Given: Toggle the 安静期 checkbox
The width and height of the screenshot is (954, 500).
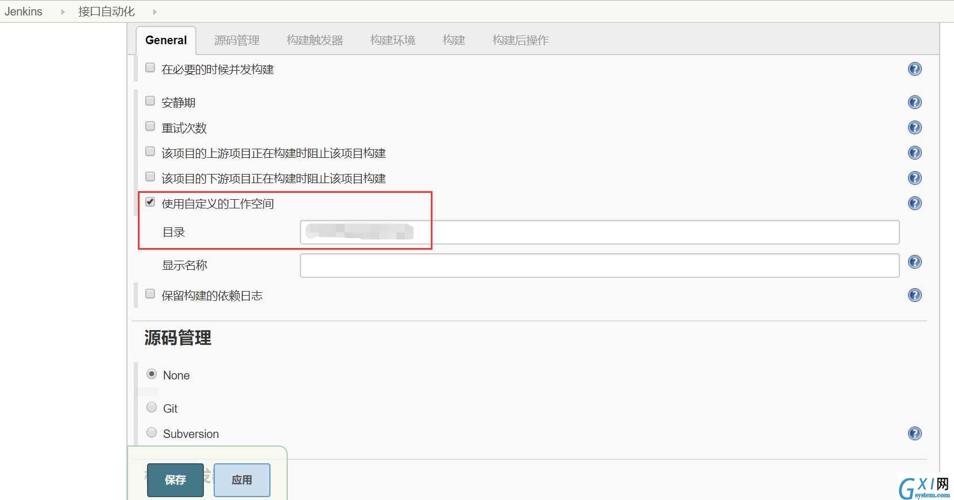Looking at the screenshot, I should pyautogui.click(x=150, y=101).
